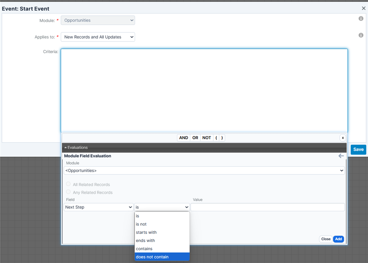Click the Save button
Viewport: 368px width, 263px height.
(358, 149)
